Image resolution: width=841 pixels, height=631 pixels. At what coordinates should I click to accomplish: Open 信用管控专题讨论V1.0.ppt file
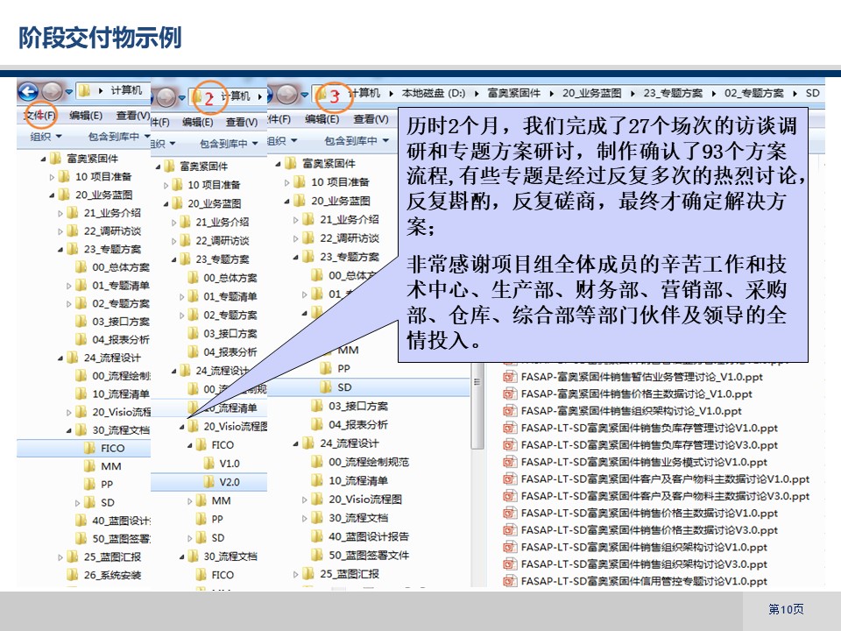634,580
